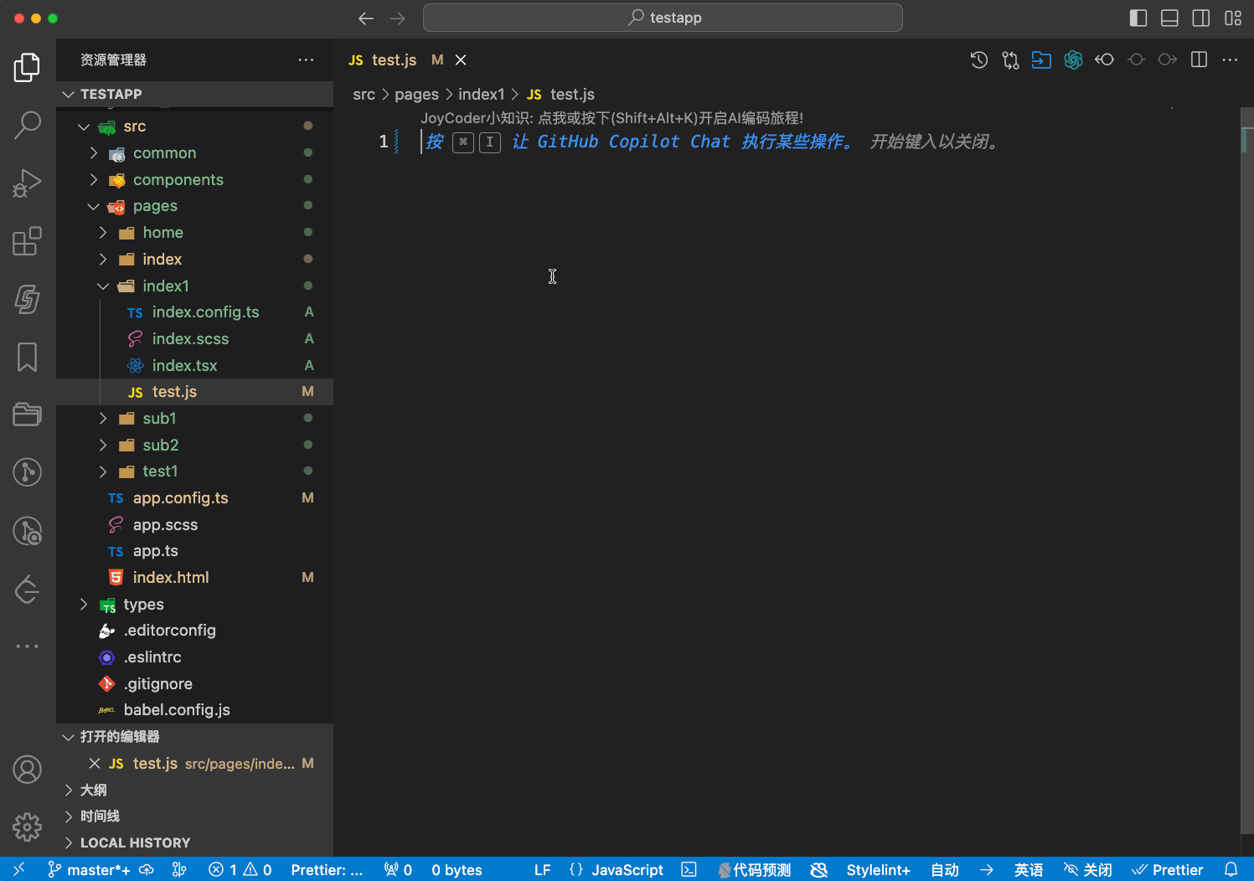Open file history timeline icon in editor toolbar
This screenshot has height=881, width=1254.
point(978,59)
